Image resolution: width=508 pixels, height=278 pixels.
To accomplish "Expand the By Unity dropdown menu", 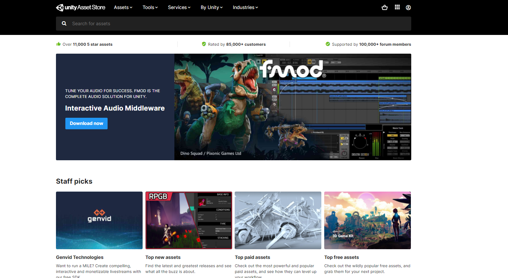I will (x=212, y=7).
